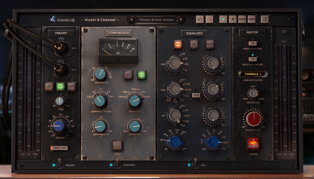Adjust the MASTER GAIN knob

[x=253, y=119]
